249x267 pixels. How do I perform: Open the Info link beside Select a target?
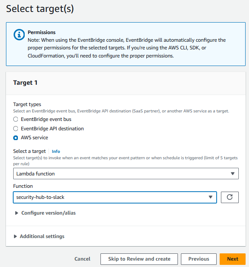[x=56, y=151]
